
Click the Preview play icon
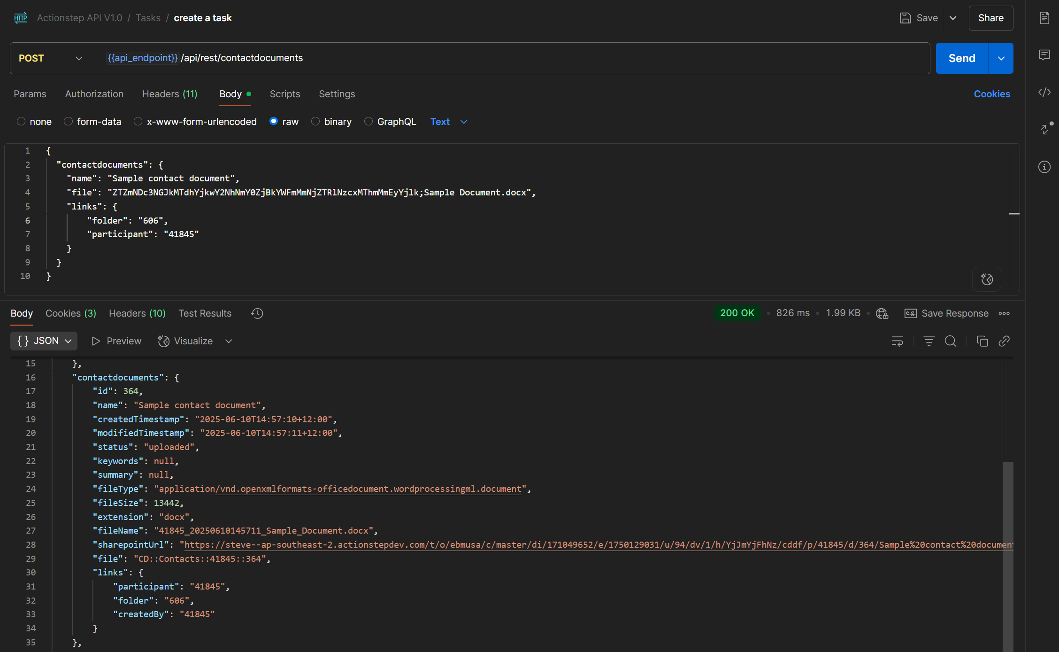click(96, 341)
